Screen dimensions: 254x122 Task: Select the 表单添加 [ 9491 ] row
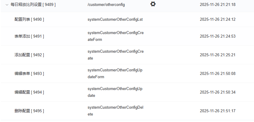pyautogui.click(x=29, y=36)
